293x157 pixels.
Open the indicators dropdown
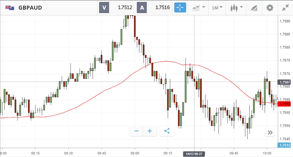[199, 8]
